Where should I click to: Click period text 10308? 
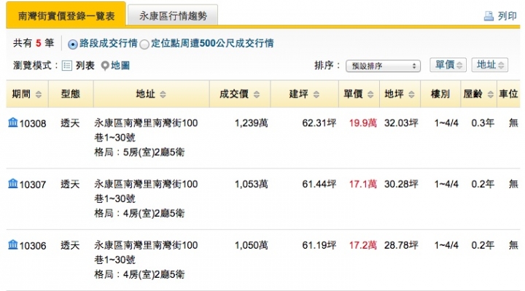tap(33, 123)
